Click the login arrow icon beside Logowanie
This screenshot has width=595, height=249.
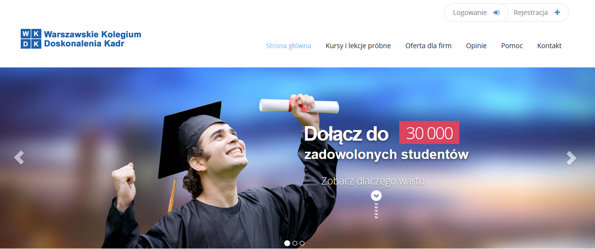[496, 13]
